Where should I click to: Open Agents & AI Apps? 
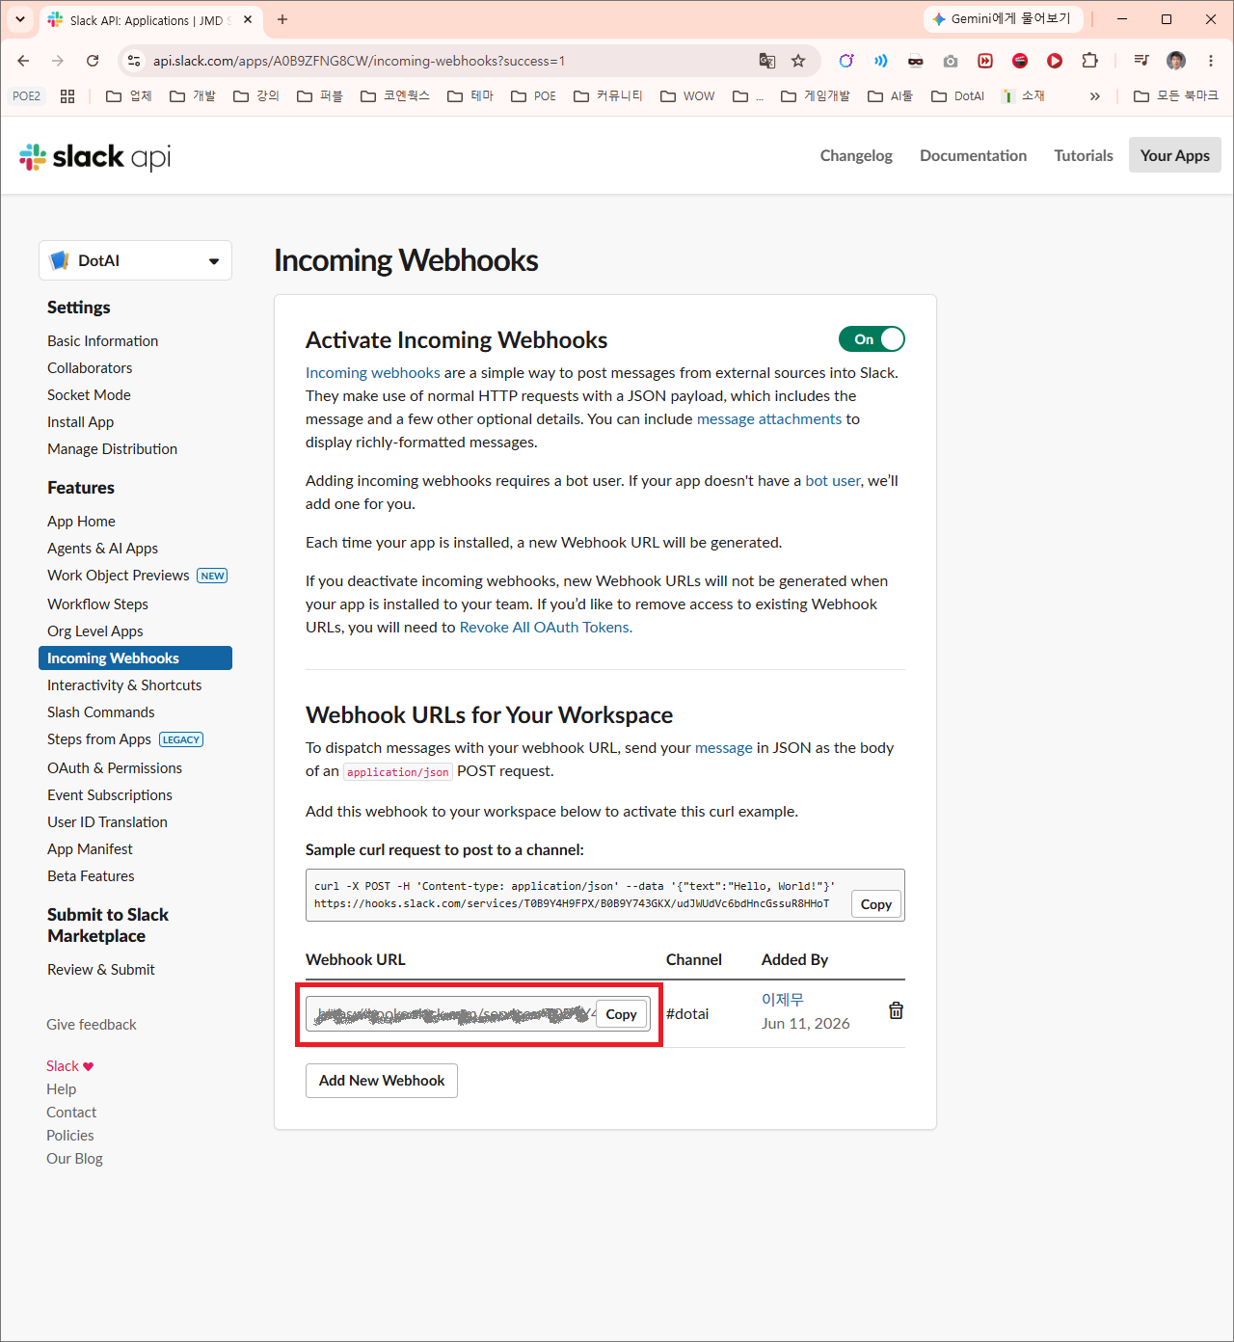[103, 549]
